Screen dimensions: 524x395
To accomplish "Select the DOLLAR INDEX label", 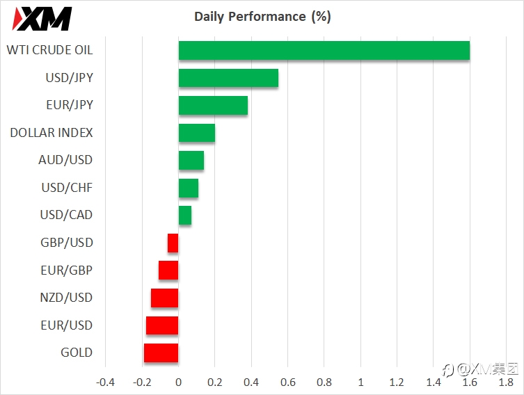I will (x=51, y=133).
